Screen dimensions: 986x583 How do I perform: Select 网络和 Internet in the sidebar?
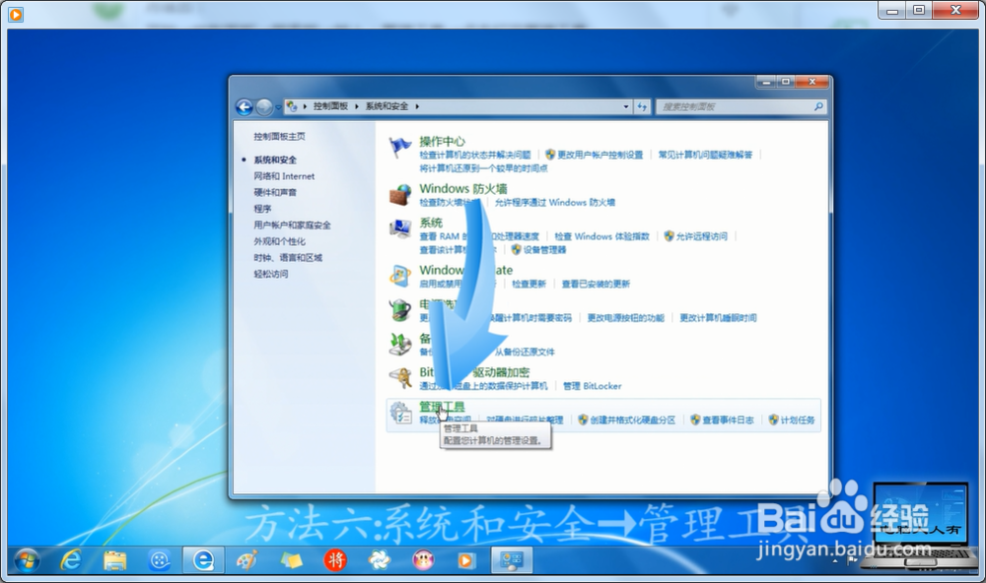[x=284, y=176]
